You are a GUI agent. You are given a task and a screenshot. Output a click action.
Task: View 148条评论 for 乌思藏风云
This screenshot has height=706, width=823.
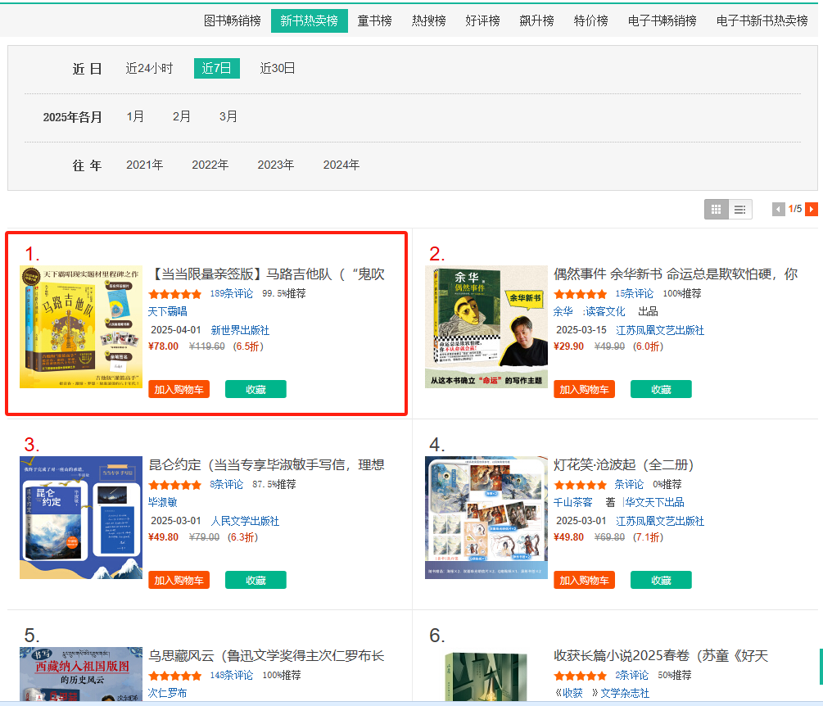(x=232, y=676)
